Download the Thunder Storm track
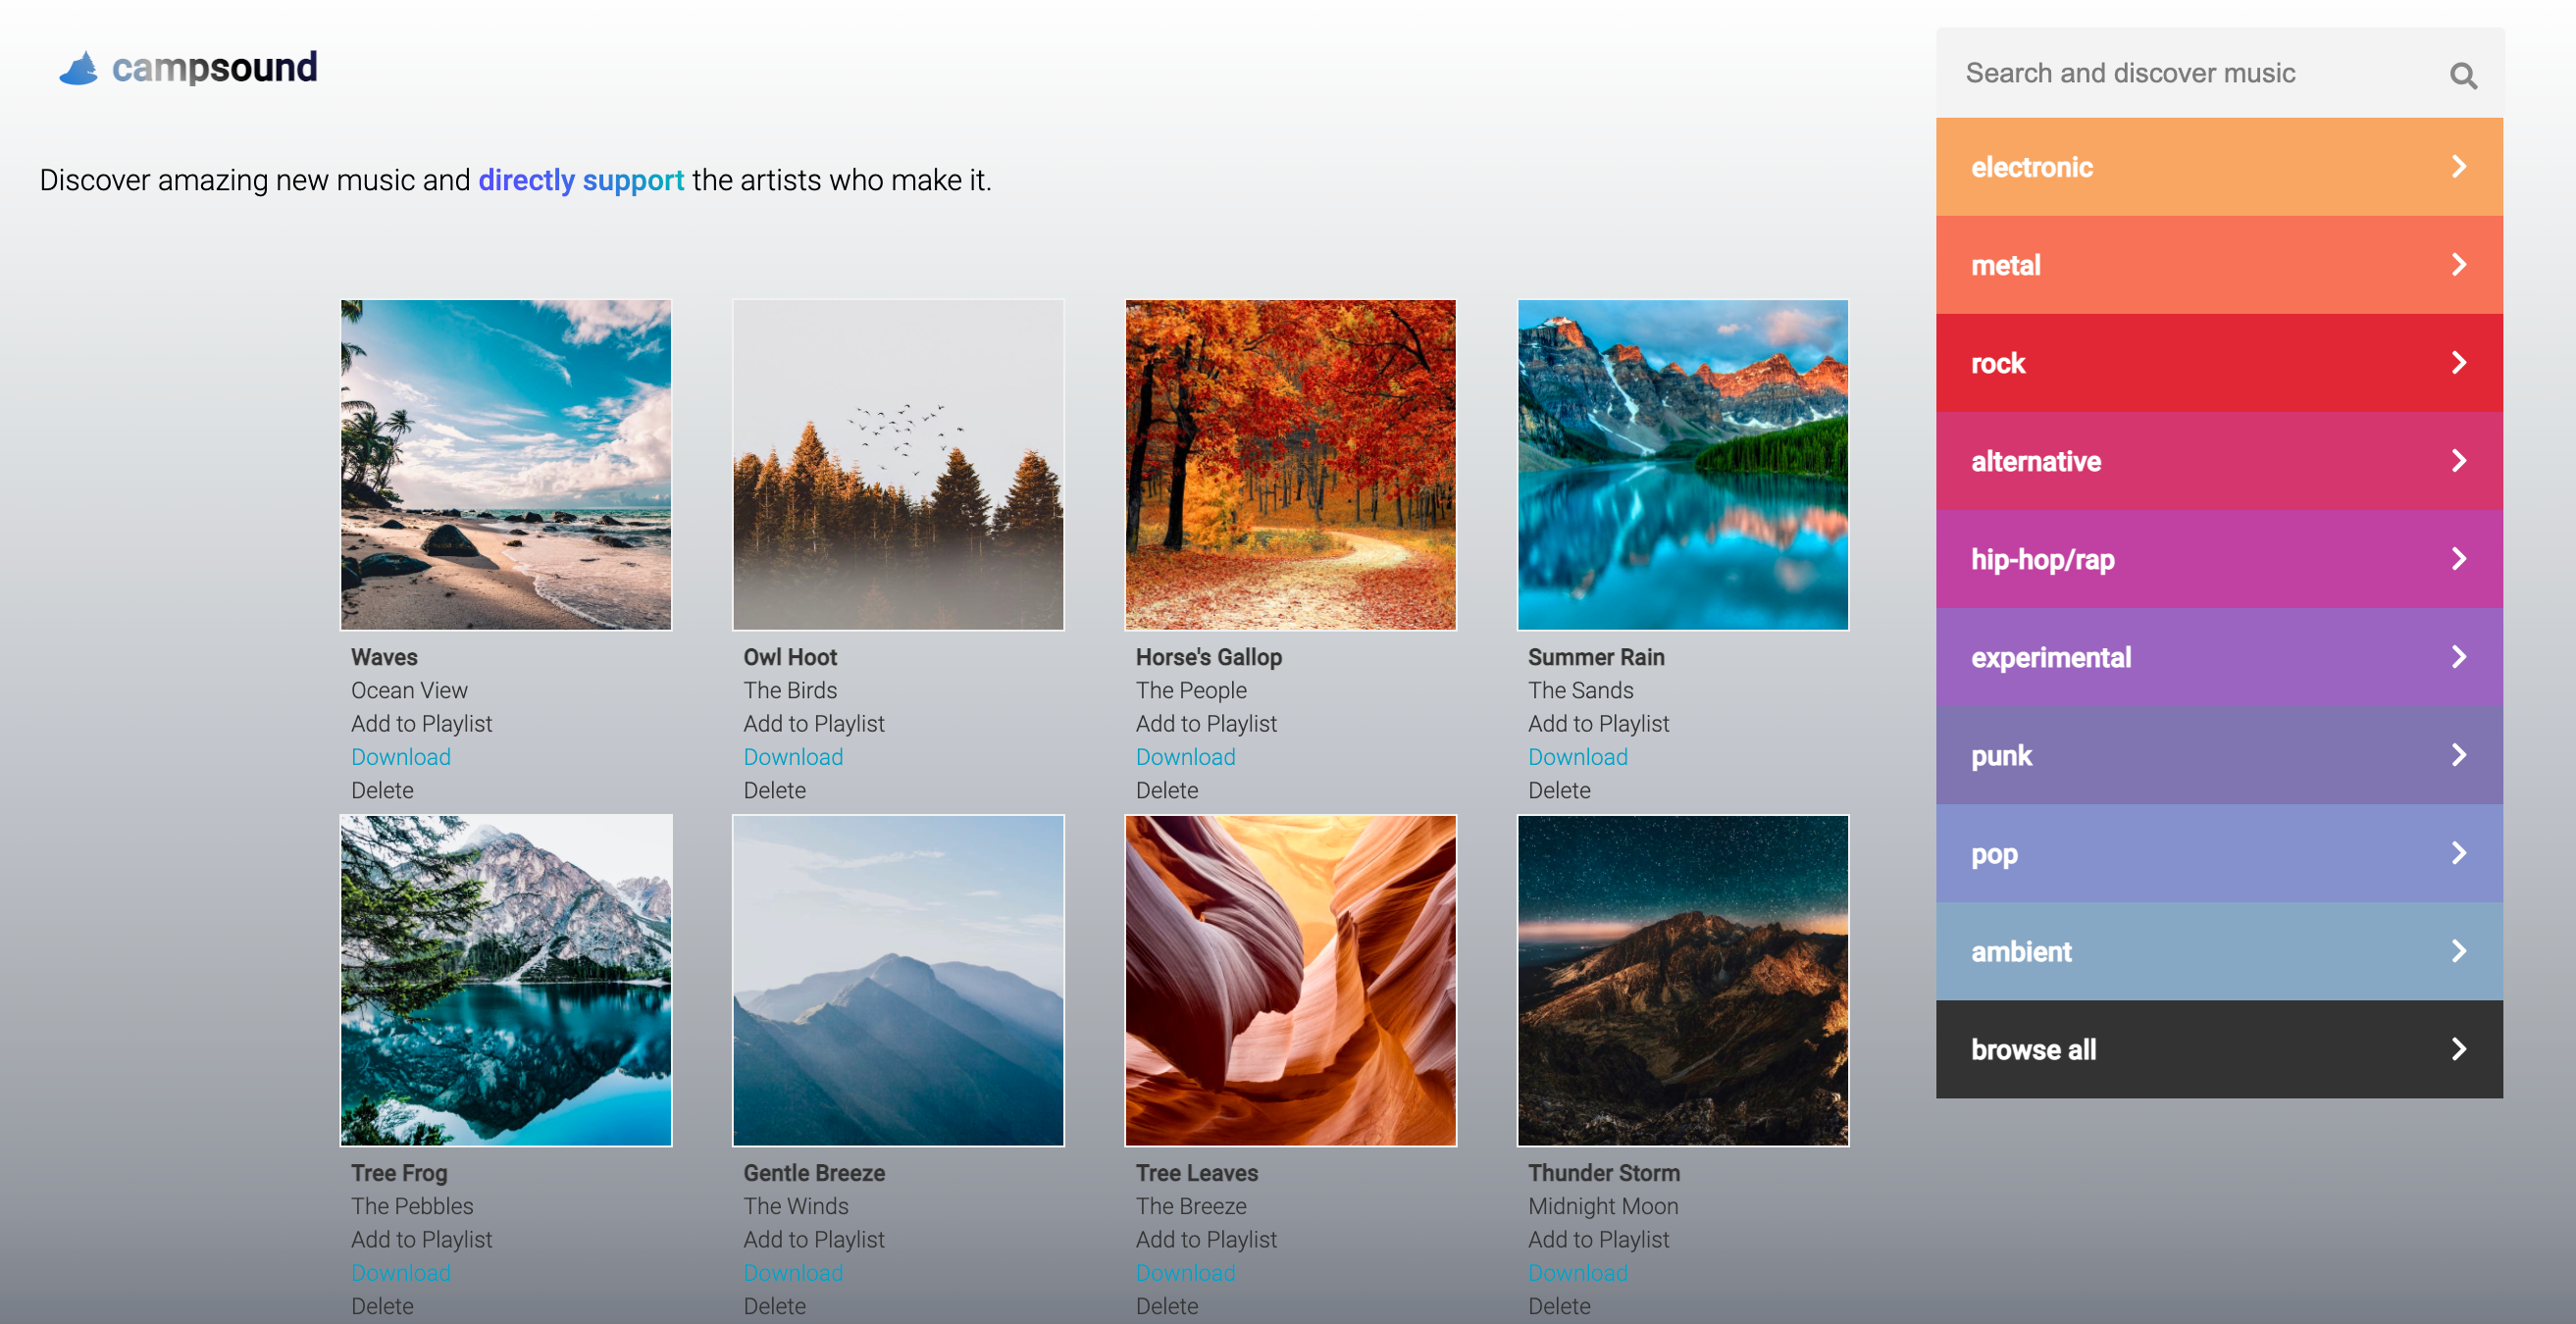Screen dimensions: 2576x1324 [x=1578, y=1273]
